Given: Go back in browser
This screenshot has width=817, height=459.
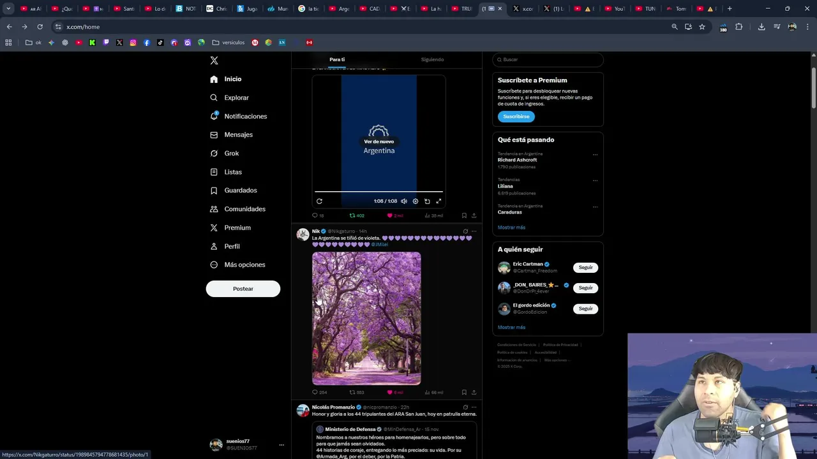Looking at the screenshot, I should [9, 27].
